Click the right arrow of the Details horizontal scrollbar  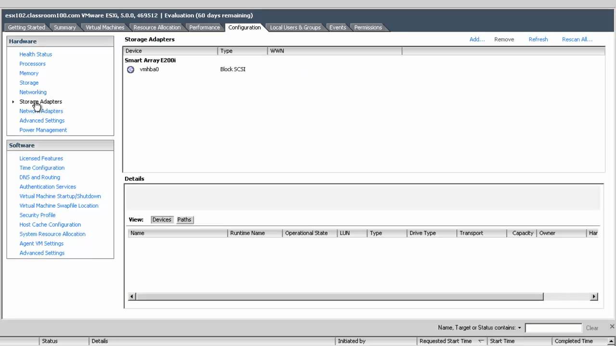[594, 297]
